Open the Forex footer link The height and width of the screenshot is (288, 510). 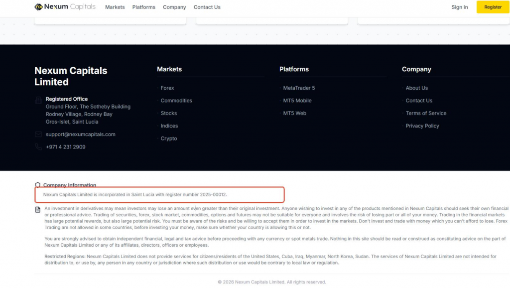click(x=167, y=88)
